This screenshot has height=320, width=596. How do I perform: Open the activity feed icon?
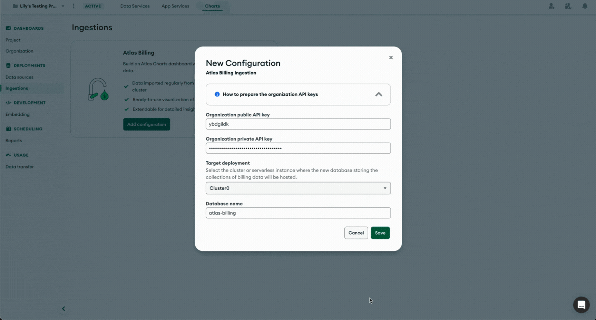point(568,6)
